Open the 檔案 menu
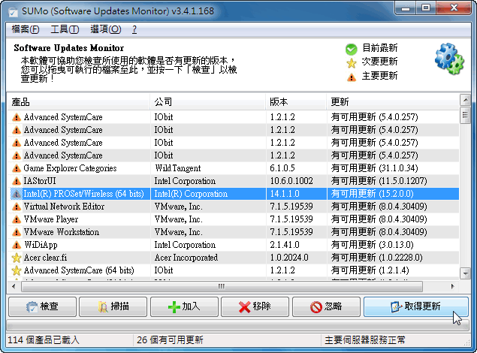The height and width of the screenshot is (353, 477). coord(26,29)
